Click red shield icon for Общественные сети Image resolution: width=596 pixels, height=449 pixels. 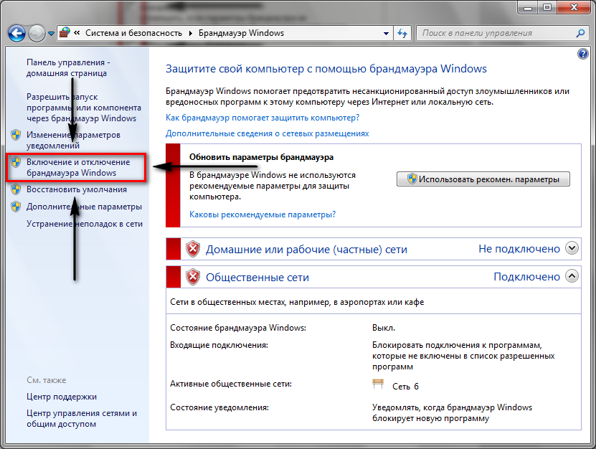[x=193, y=276]
